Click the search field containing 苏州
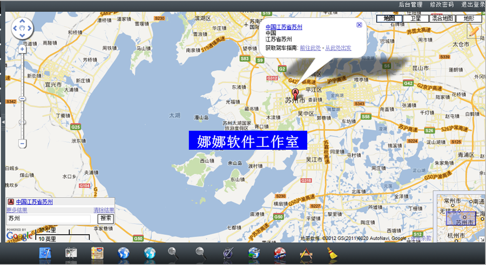Screen dimensions: 486x265 click(49, 219)
